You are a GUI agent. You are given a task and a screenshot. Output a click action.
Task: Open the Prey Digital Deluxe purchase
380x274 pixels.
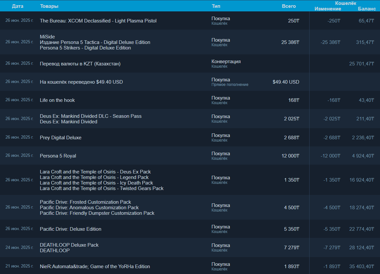click(x=190, y=137)
